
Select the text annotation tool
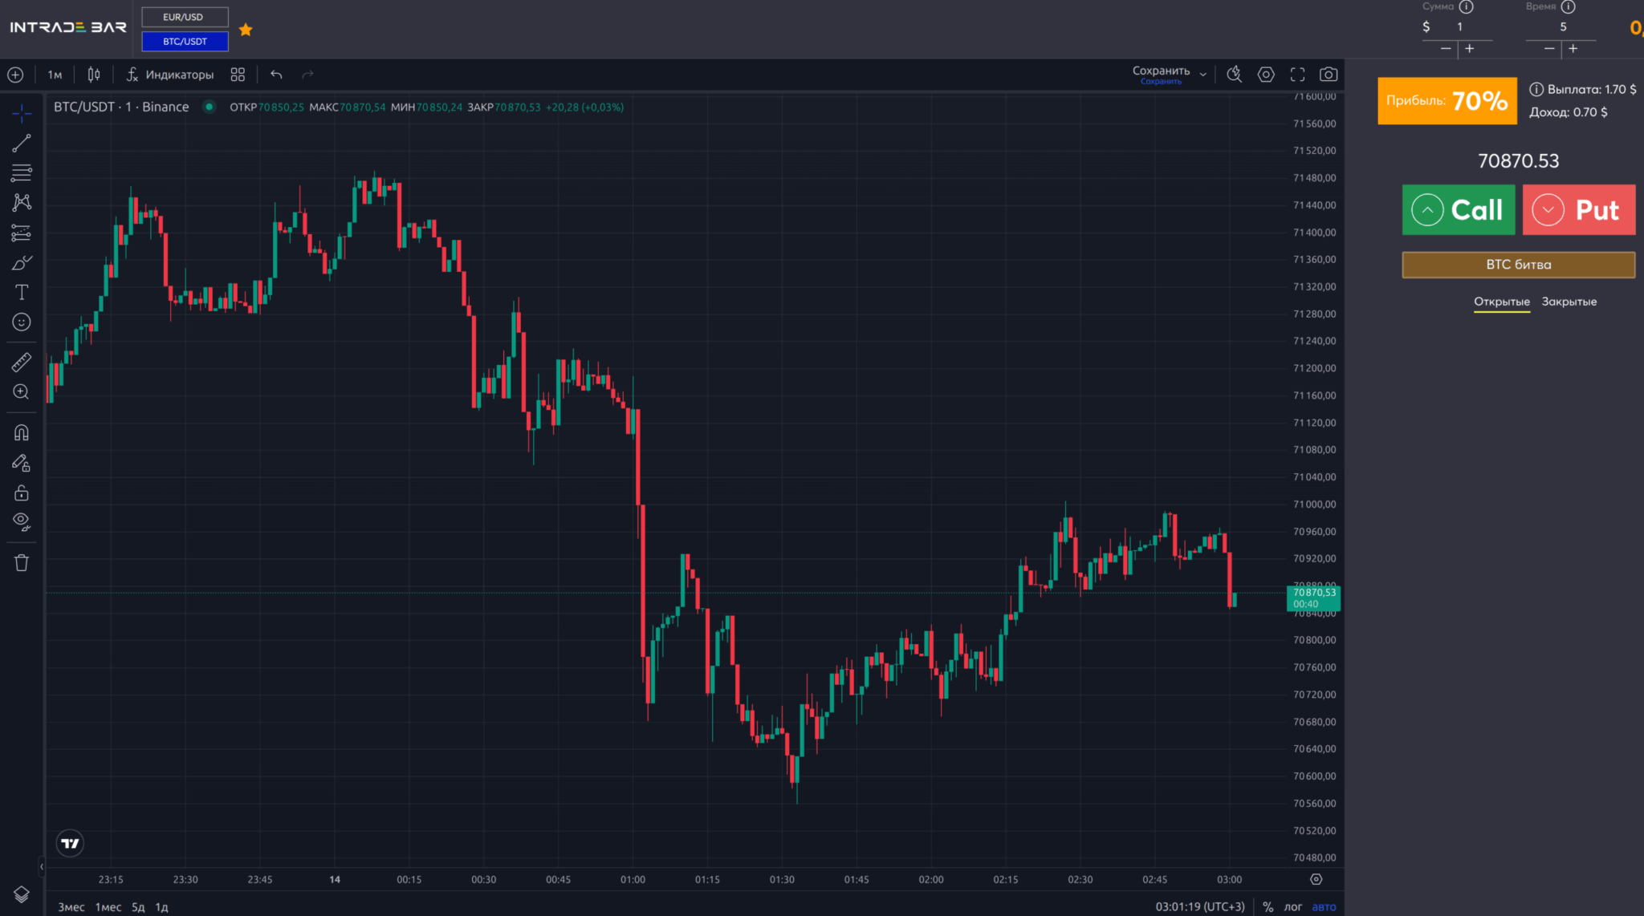22,293
